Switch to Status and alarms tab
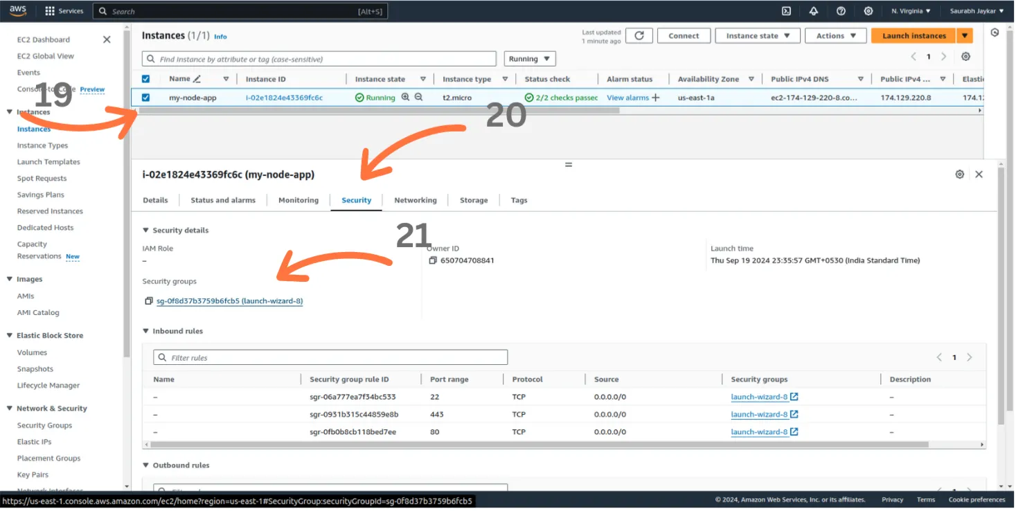This screenshot has height=511, width=1016. pos(223,200)
